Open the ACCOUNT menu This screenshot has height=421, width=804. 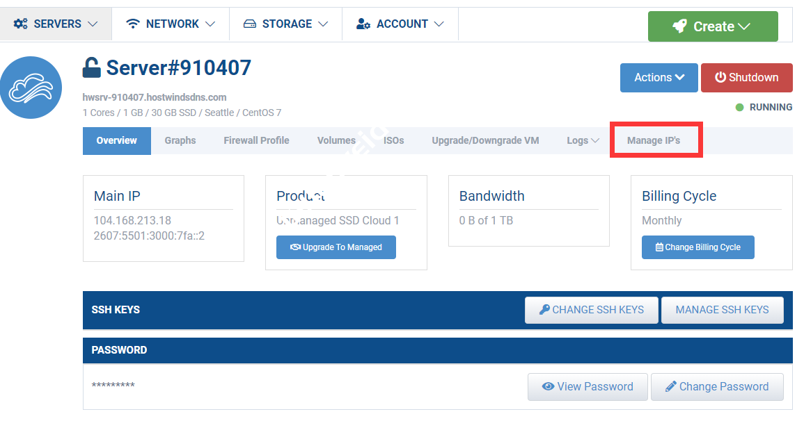tap(400, 24)
